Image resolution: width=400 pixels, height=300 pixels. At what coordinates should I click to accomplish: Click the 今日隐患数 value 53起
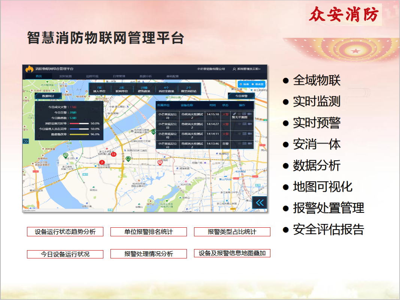[73, 118]
